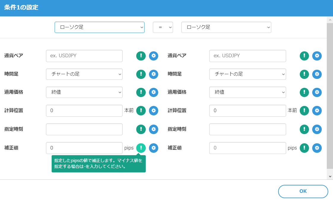Click the right 指定時刻 input field
The height and width of the screenshot is (205, 333).
(x=247, y=129)
